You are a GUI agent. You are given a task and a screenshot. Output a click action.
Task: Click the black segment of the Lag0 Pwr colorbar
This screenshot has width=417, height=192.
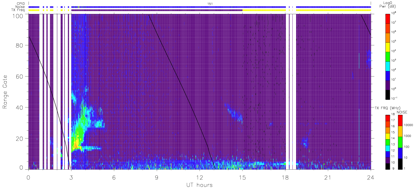point(388,94)
